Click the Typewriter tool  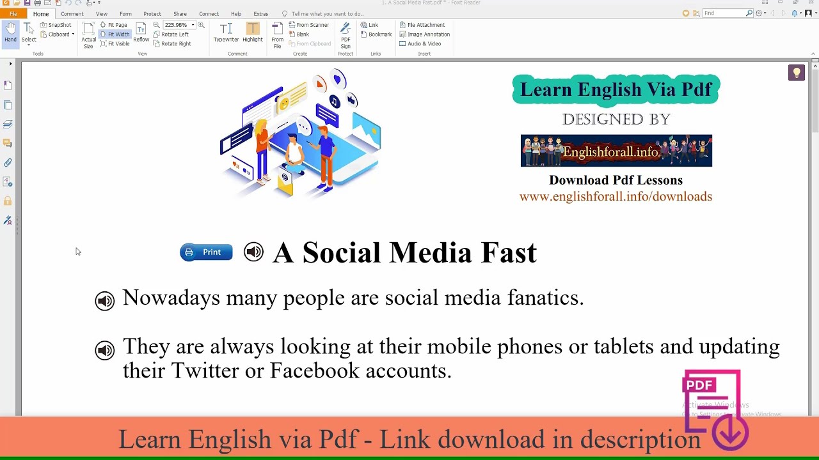click(226, 32)
